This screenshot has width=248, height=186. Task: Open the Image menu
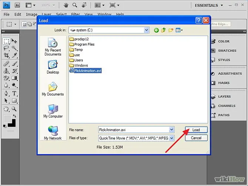coord(31,14)
